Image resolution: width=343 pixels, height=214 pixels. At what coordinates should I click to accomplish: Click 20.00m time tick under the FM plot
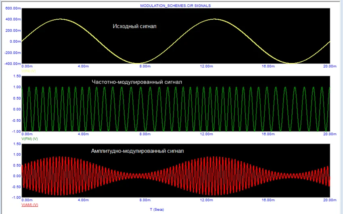click(329, 134)
